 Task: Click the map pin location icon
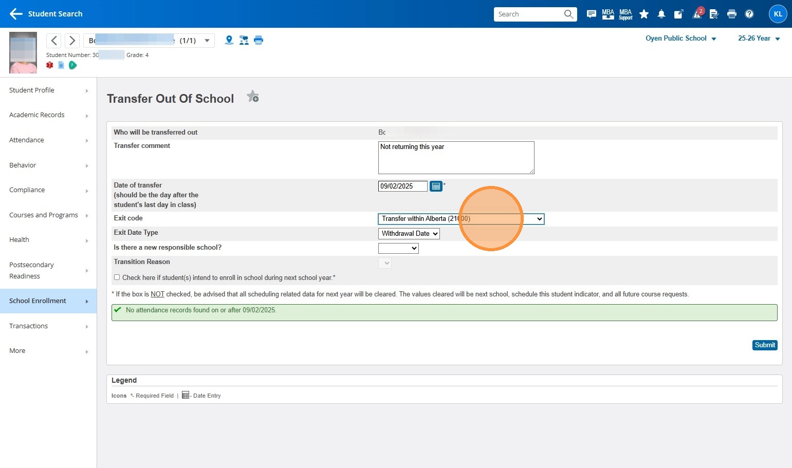[x=229, y=40]
